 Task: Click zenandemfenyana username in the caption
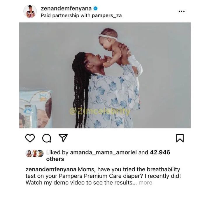pos(51,169)
